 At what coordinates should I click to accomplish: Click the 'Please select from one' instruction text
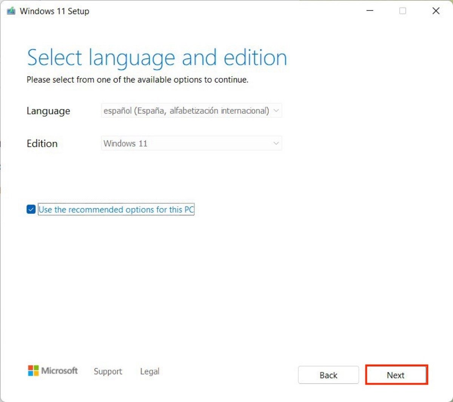click(x=137, y=80)
